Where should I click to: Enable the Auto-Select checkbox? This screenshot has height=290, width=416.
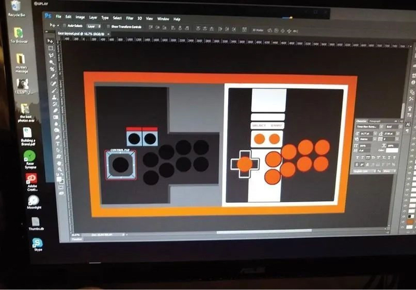[x=64, y=26]
